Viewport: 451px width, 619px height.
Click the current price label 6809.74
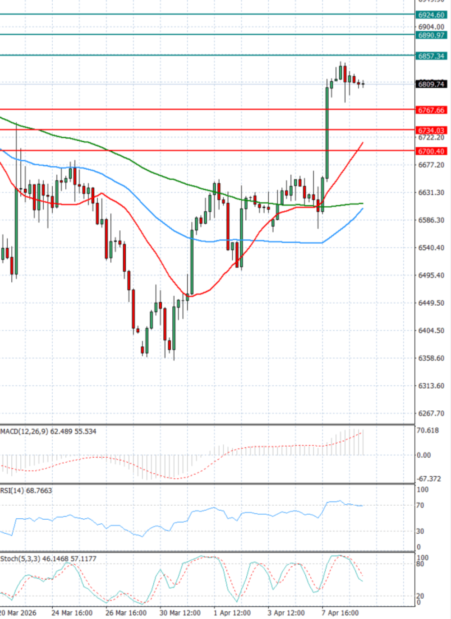click(431, 84)
